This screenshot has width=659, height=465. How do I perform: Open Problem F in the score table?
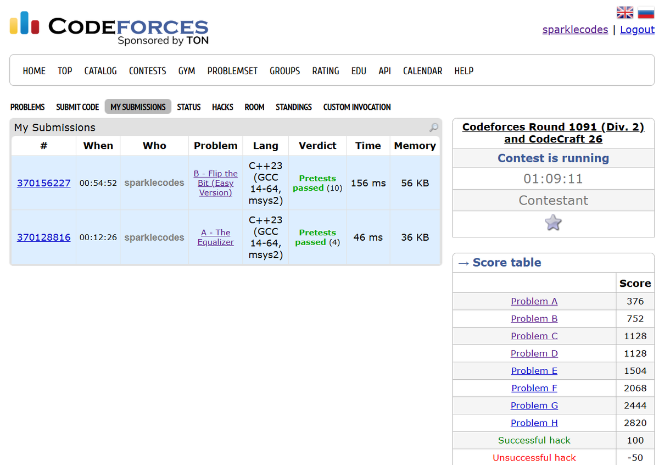(x=534, y=388)
